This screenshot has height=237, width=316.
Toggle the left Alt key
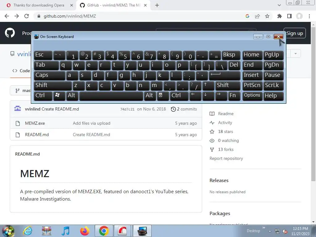tap(72, 96)
